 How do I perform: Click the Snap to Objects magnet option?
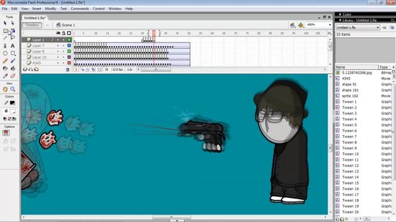(x=6, y=133)
